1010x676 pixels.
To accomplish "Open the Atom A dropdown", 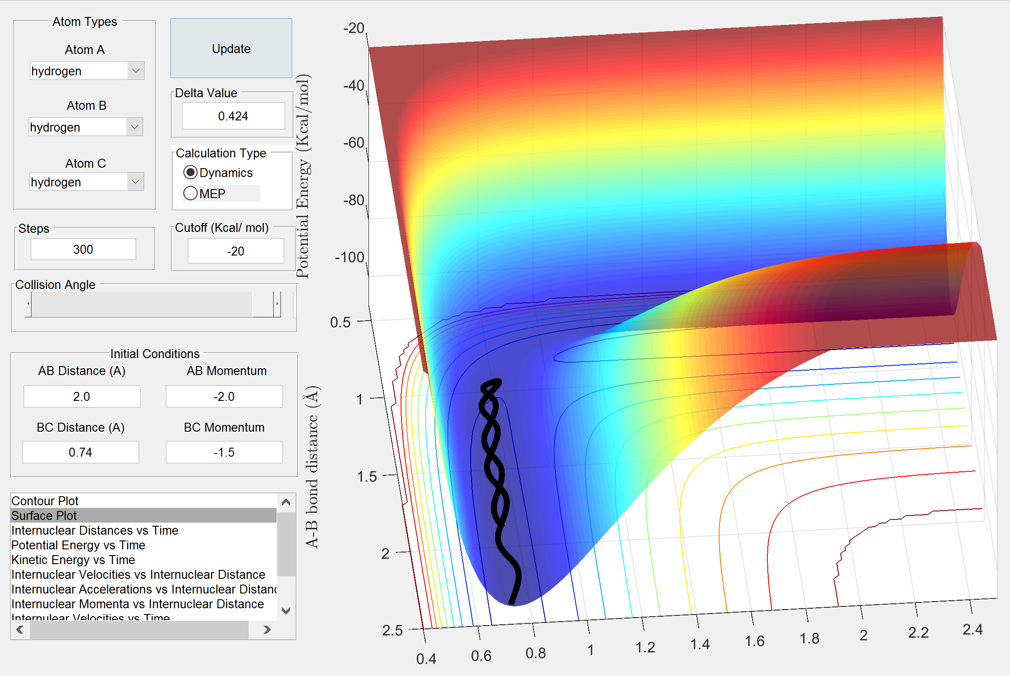I will tap(136, 71).
